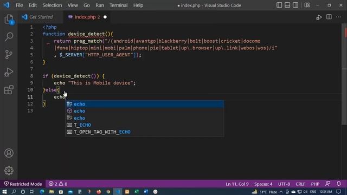Click the "This is Mobile device" string

(x=100, y=83)
